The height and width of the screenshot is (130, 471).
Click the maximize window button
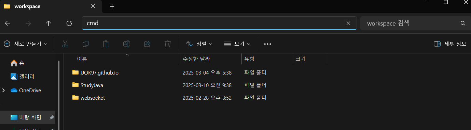(446, 2)
